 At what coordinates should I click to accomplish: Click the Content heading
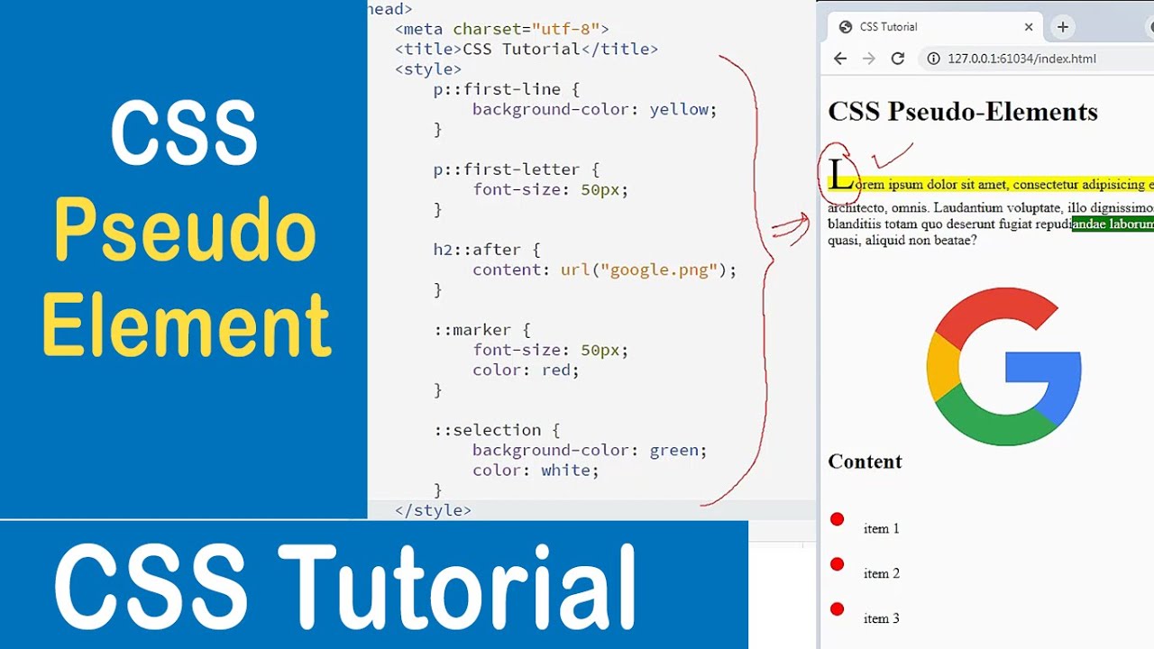tap(865, 462)
